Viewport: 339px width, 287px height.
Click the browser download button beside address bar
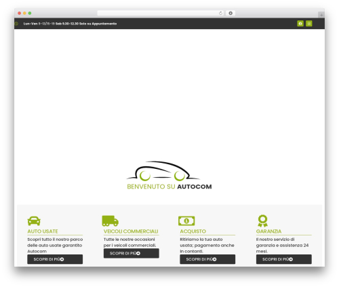(x=231, y=14)
